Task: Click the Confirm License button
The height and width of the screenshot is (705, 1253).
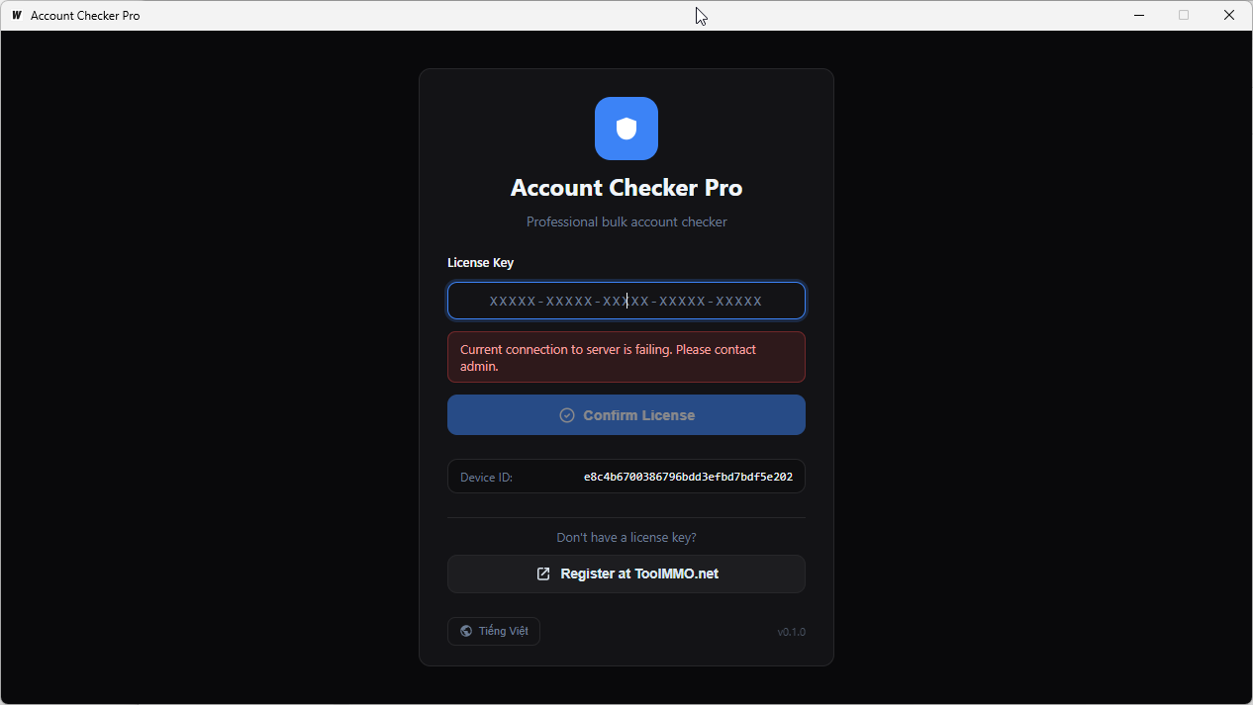Action: click(626, 415)
